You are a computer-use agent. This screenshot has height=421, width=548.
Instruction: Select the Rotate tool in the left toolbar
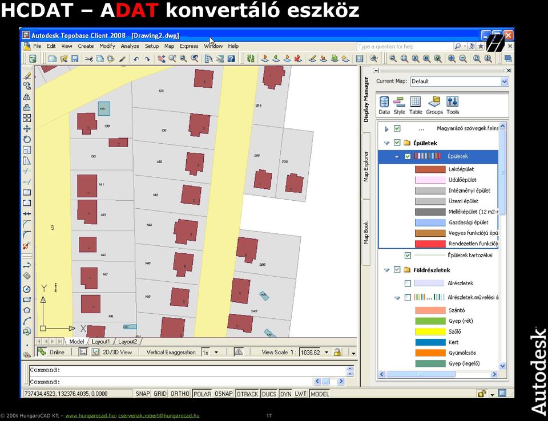(27, 139)
